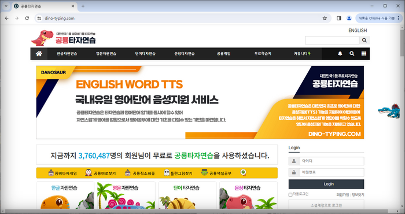The height and width of the screenshot is (214, 405).
Task: Click the blue dinosaur character on the right edge
Action: point(389,111)
